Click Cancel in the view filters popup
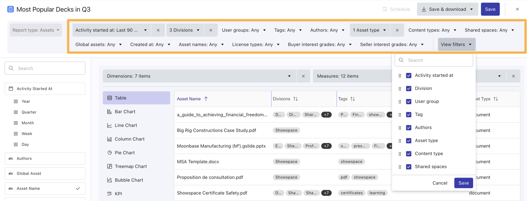Screen dimensions: 527x201 point(440,183)
